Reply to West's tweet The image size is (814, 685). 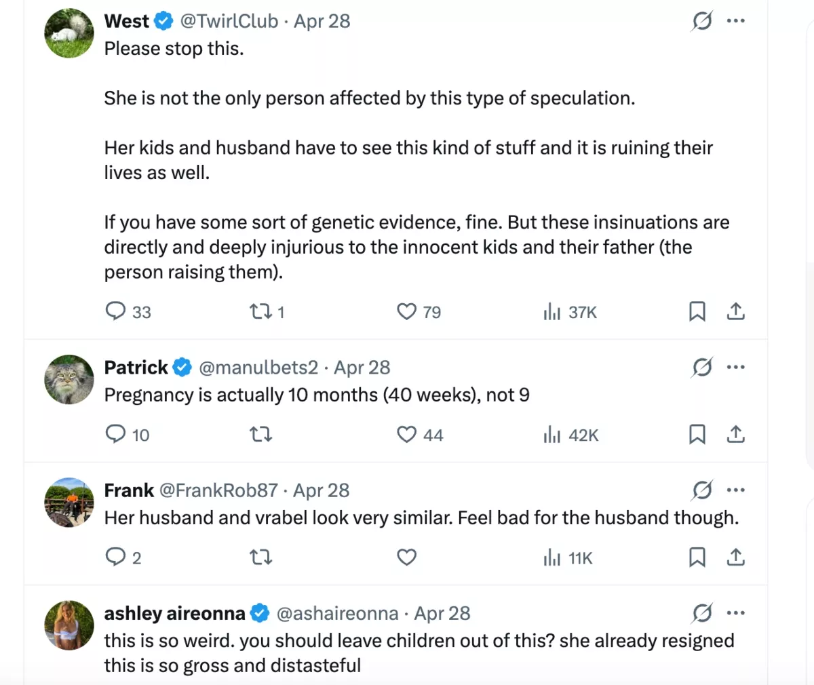click(116, 311)
